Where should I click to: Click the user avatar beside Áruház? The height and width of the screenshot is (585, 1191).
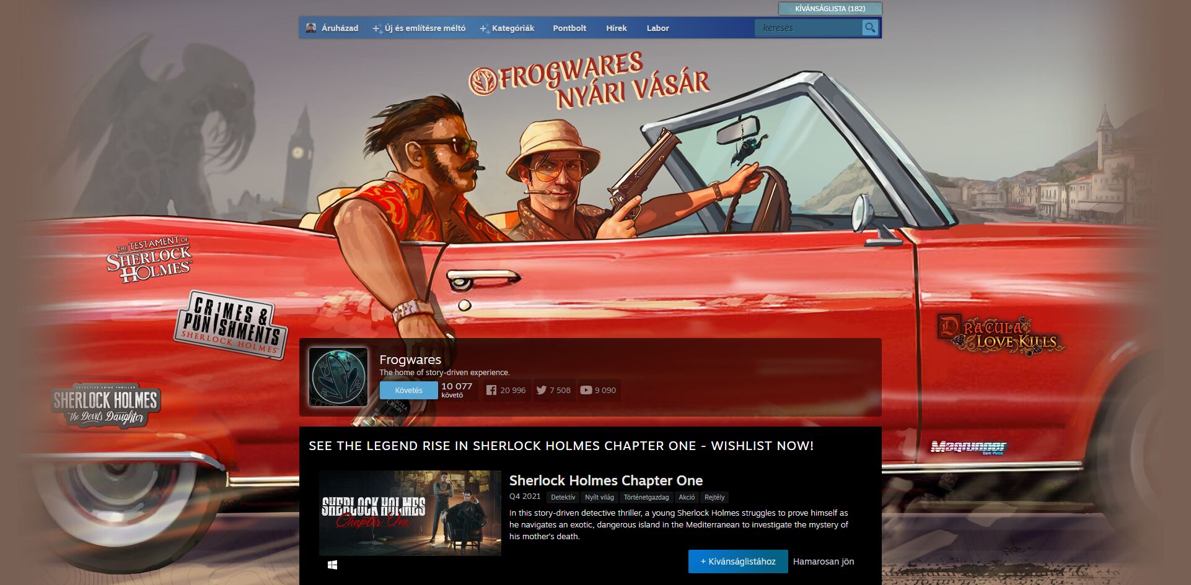point(311,28)
